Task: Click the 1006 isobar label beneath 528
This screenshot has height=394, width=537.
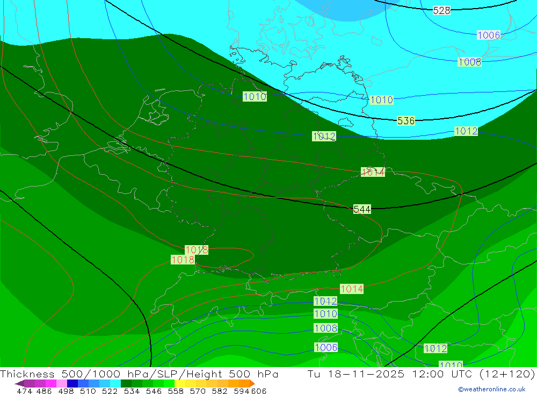Action: click(489, 35)
